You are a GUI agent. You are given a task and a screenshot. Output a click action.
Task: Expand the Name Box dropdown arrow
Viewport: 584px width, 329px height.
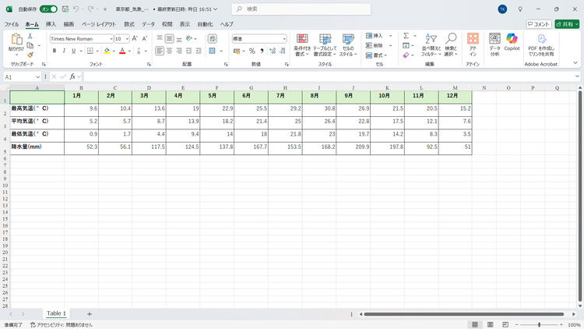(x=37, y=77)
